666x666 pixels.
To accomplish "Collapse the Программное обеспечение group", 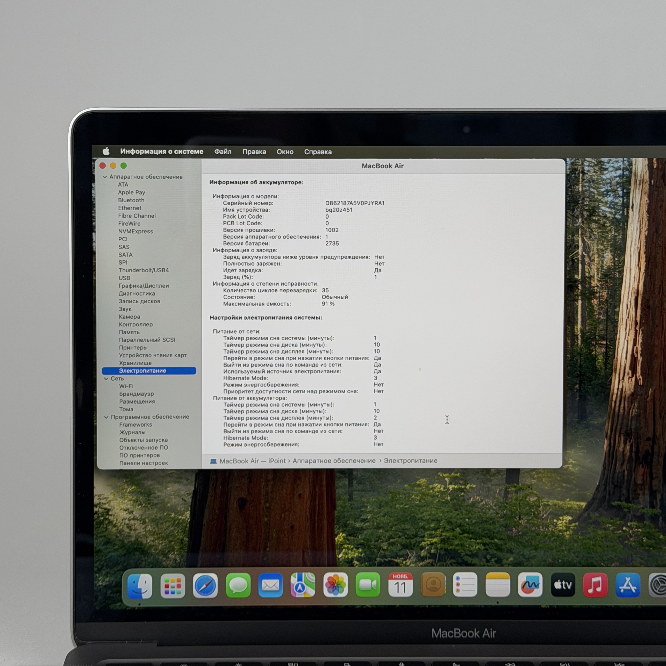I will click(106, 417).
